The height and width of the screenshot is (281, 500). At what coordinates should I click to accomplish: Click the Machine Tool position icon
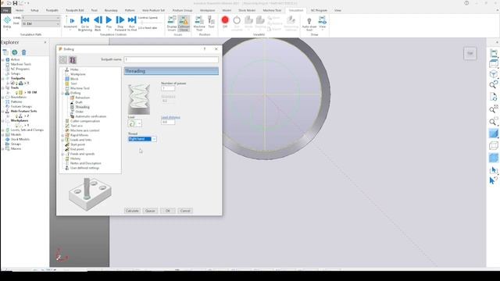pos(199,23)
